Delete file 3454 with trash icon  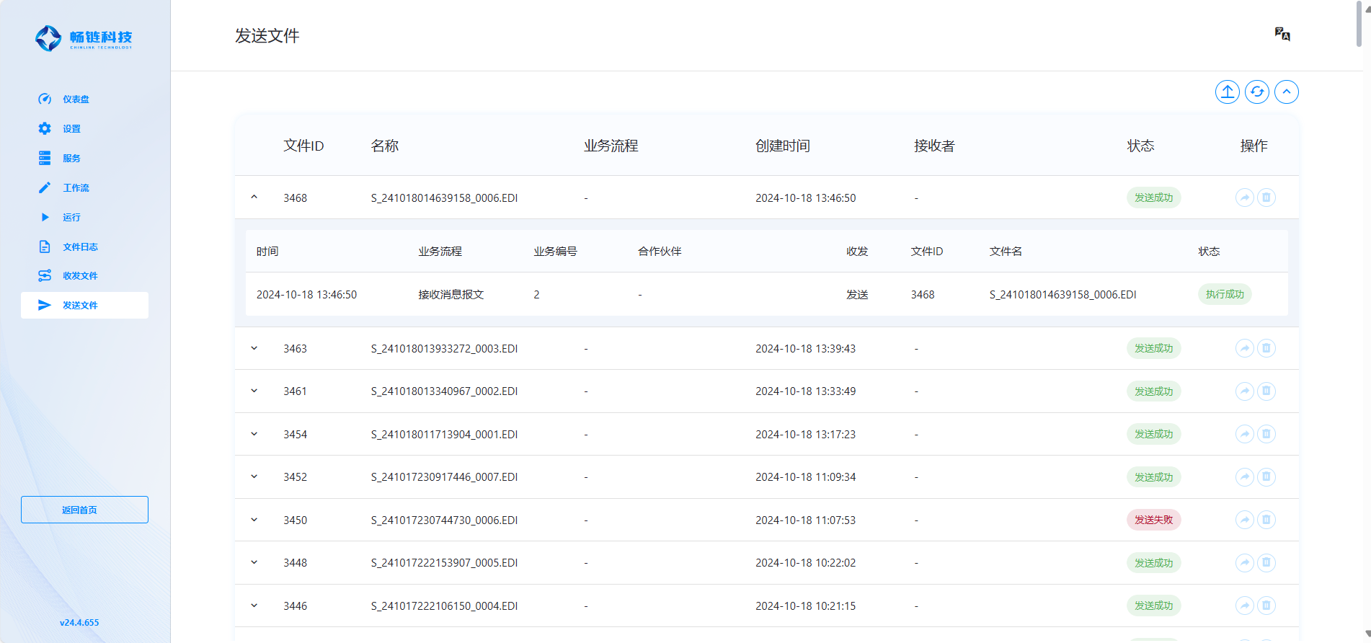click(1266, 434)
